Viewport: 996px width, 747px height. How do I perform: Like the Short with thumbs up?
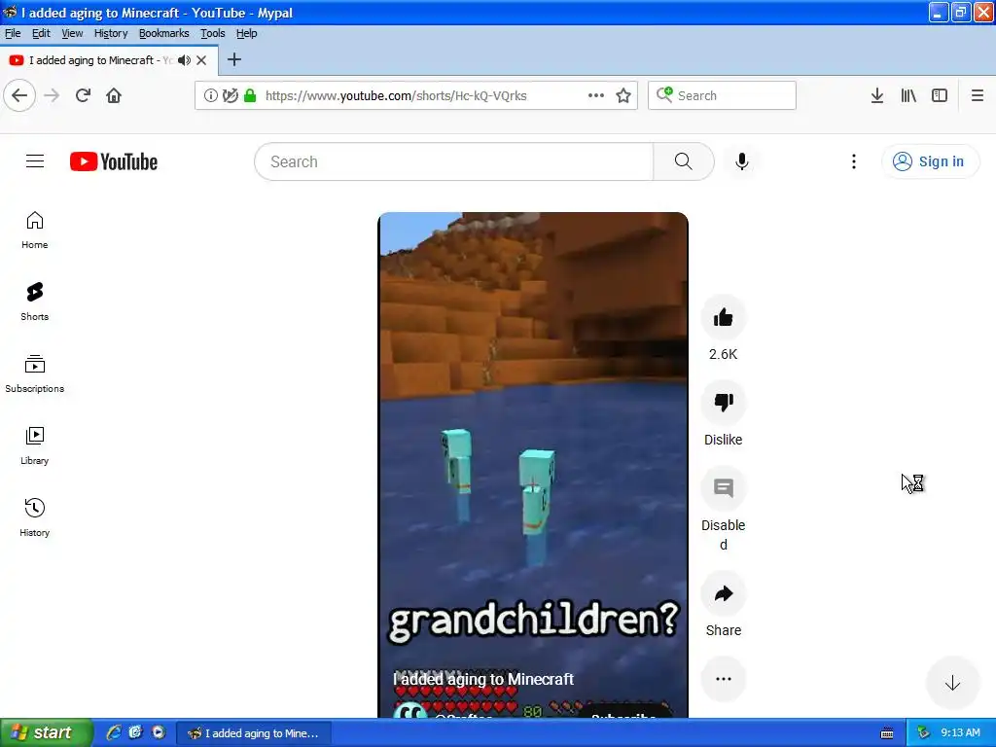723,317
